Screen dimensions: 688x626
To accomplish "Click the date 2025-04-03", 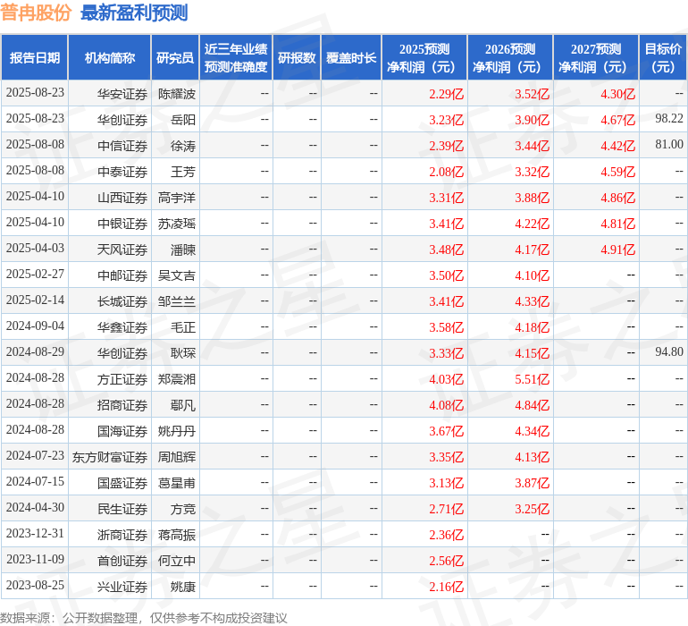I will point(35,249).
